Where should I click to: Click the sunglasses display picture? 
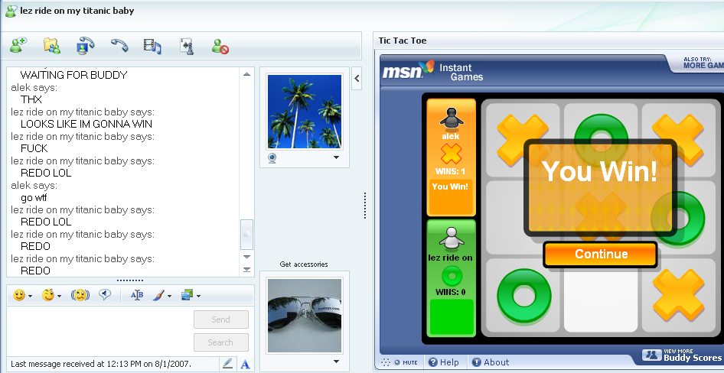point(305,316)
